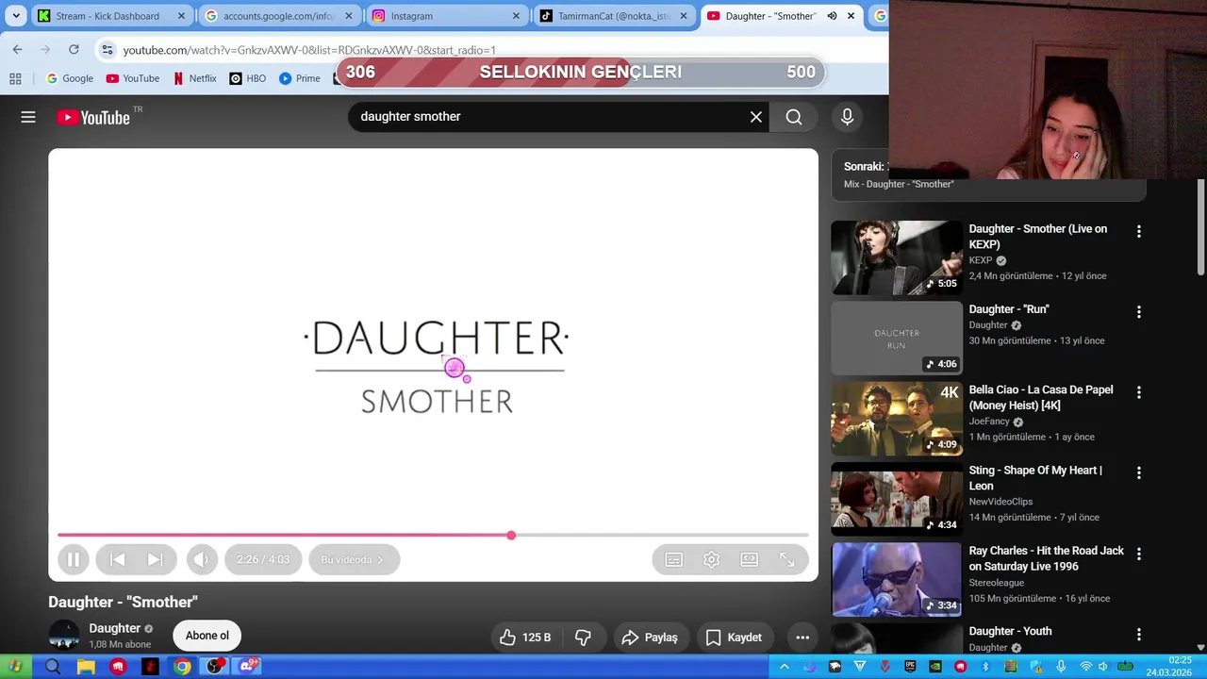
Task: Open Bluetooth tray icon
Action: (985, 667)
